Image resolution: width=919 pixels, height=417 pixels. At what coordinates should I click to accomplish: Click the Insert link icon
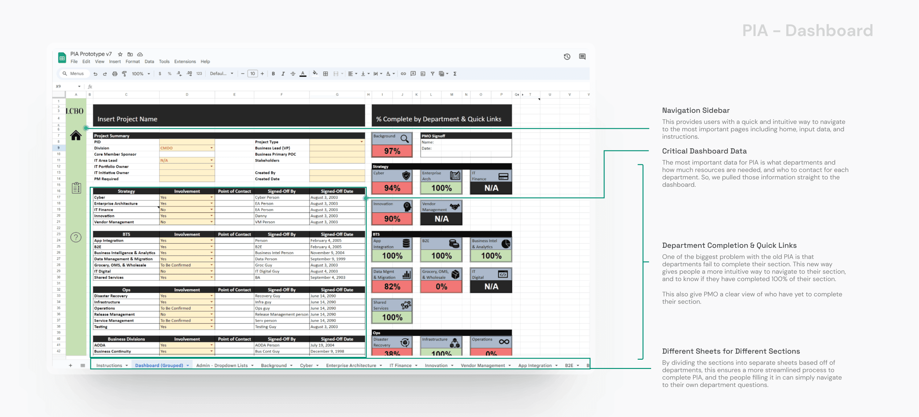pyautogui.click(x=403, y=74)
